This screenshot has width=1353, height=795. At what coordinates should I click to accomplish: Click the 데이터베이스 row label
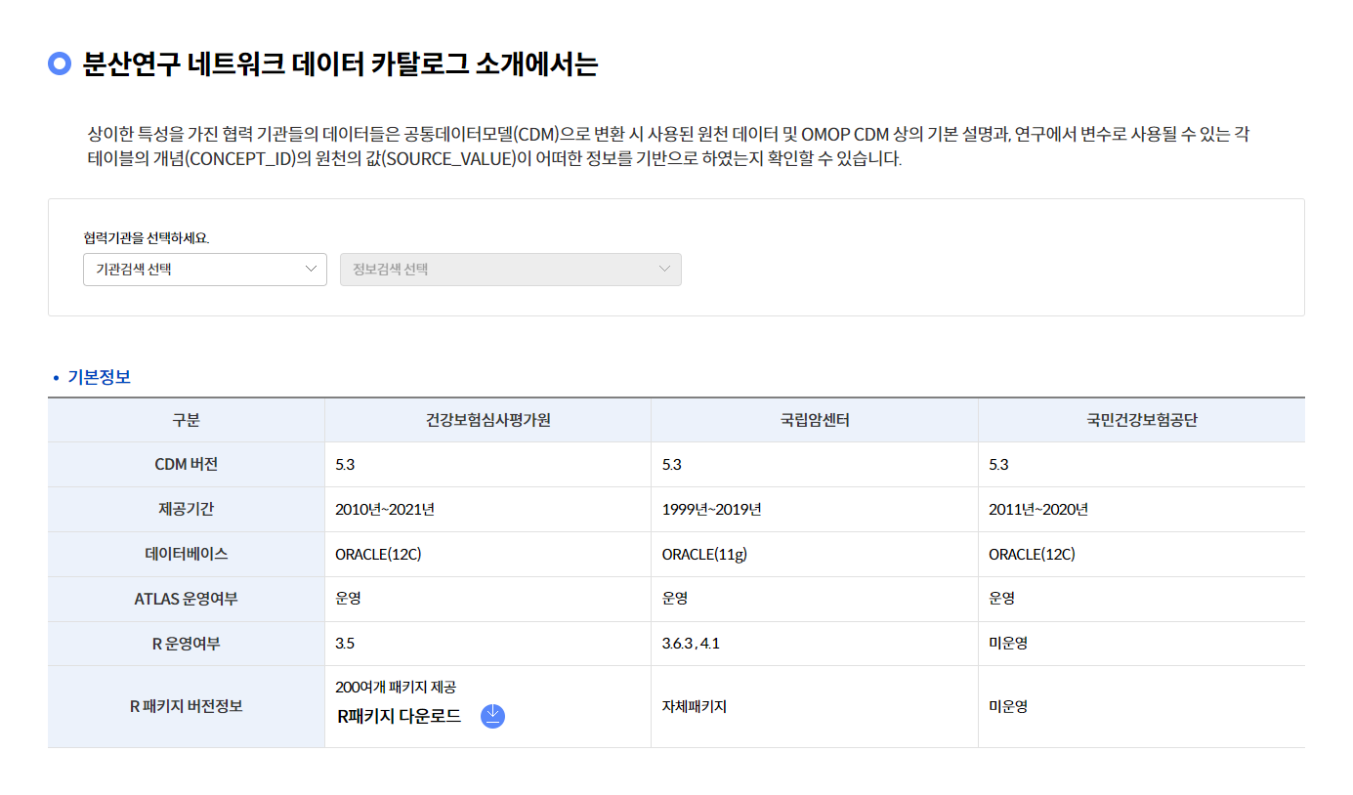[186, 554]
